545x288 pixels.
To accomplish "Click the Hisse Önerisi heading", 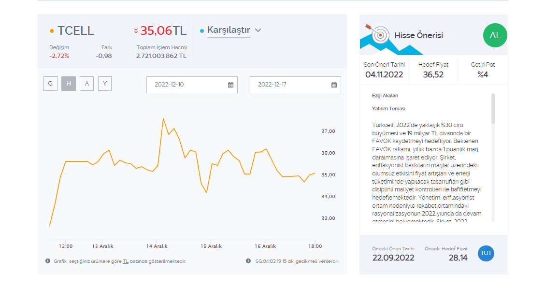I will 418,35.
